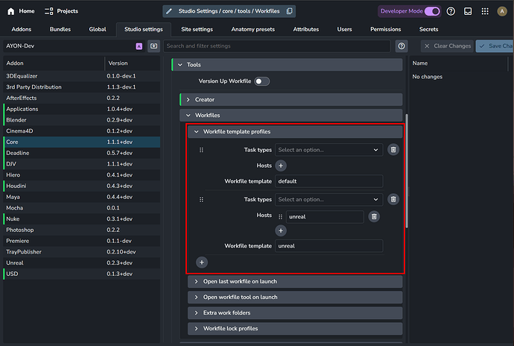The width and height of the screenshot is (514, 346).
Task: Open the help question mark icon in header
Action: (451, 11)
